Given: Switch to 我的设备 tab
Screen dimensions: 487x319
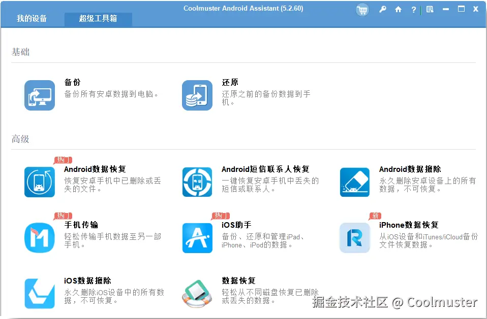Looking at the screenshot, I should coord(32,19).
